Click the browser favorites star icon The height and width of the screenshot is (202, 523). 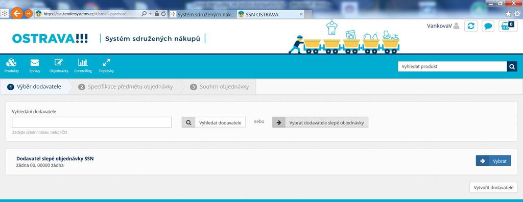[508, 14]
